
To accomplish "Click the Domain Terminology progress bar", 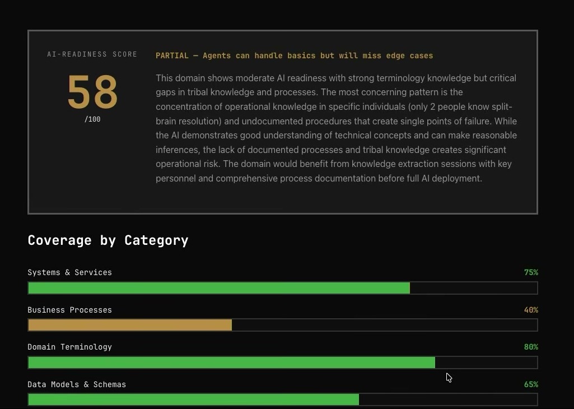I will [283, 362].
